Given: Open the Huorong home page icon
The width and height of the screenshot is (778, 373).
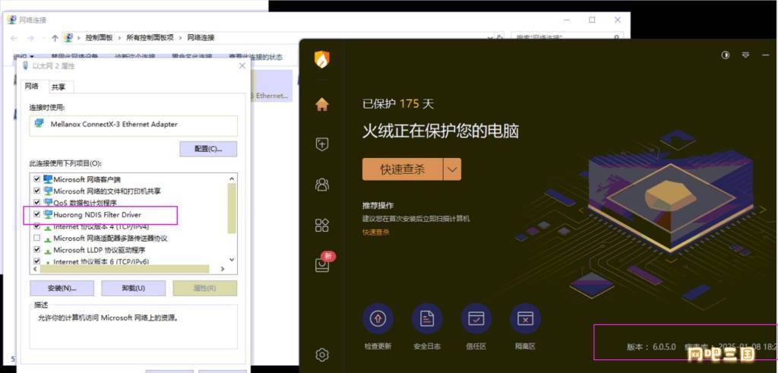Looking at the screenshot, I should (x=322, y=104).
